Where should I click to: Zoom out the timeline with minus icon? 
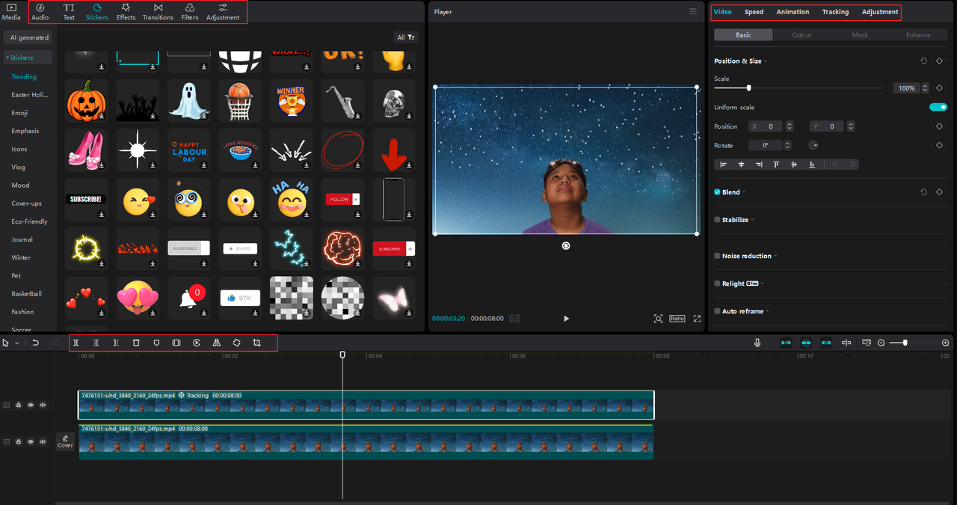[881, 343]
